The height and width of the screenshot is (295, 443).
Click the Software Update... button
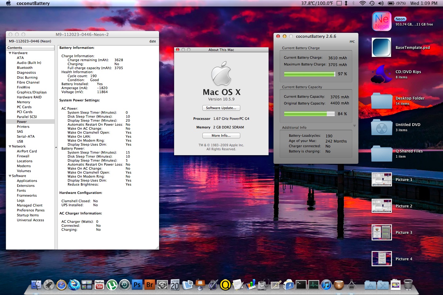coord(221,108)
